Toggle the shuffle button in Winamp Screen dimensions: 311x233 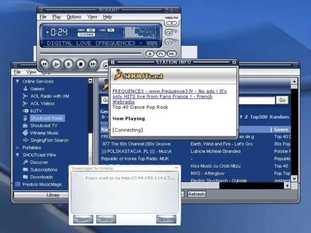(x=169, y=42)
